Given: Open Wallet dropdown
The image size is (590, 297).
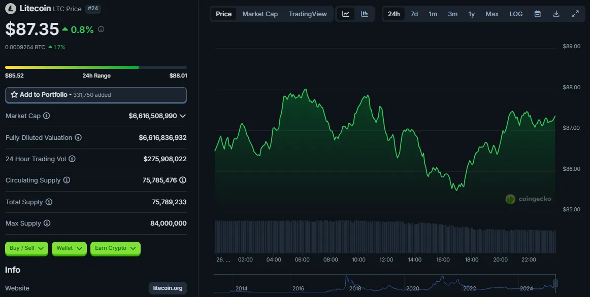Looking at the screenshot, I should click(x=69, y=248).
